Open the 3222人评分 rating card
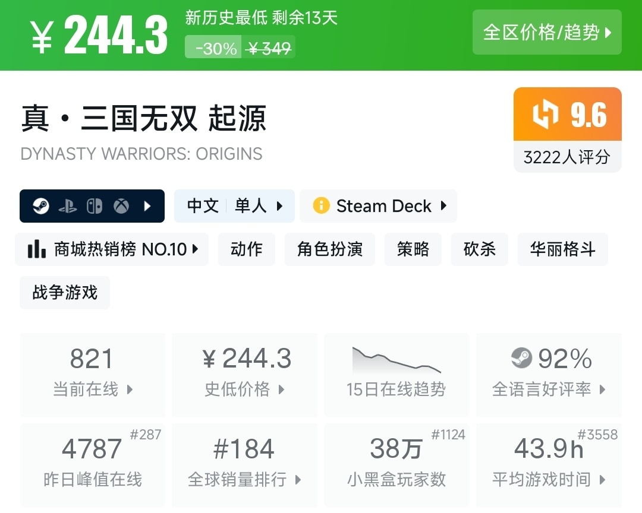642x513 pixels. (567, 157)
